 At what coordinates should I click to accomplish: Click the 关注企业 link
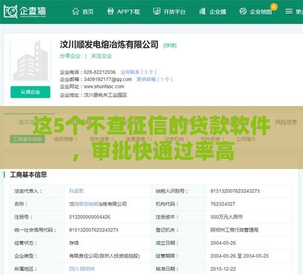pos(101,56)
